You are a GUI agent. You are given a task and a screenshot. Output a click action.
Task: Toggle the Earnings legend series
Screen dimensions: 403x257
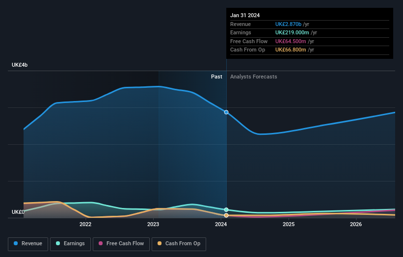pyautogui.click(x=70, y=244)
